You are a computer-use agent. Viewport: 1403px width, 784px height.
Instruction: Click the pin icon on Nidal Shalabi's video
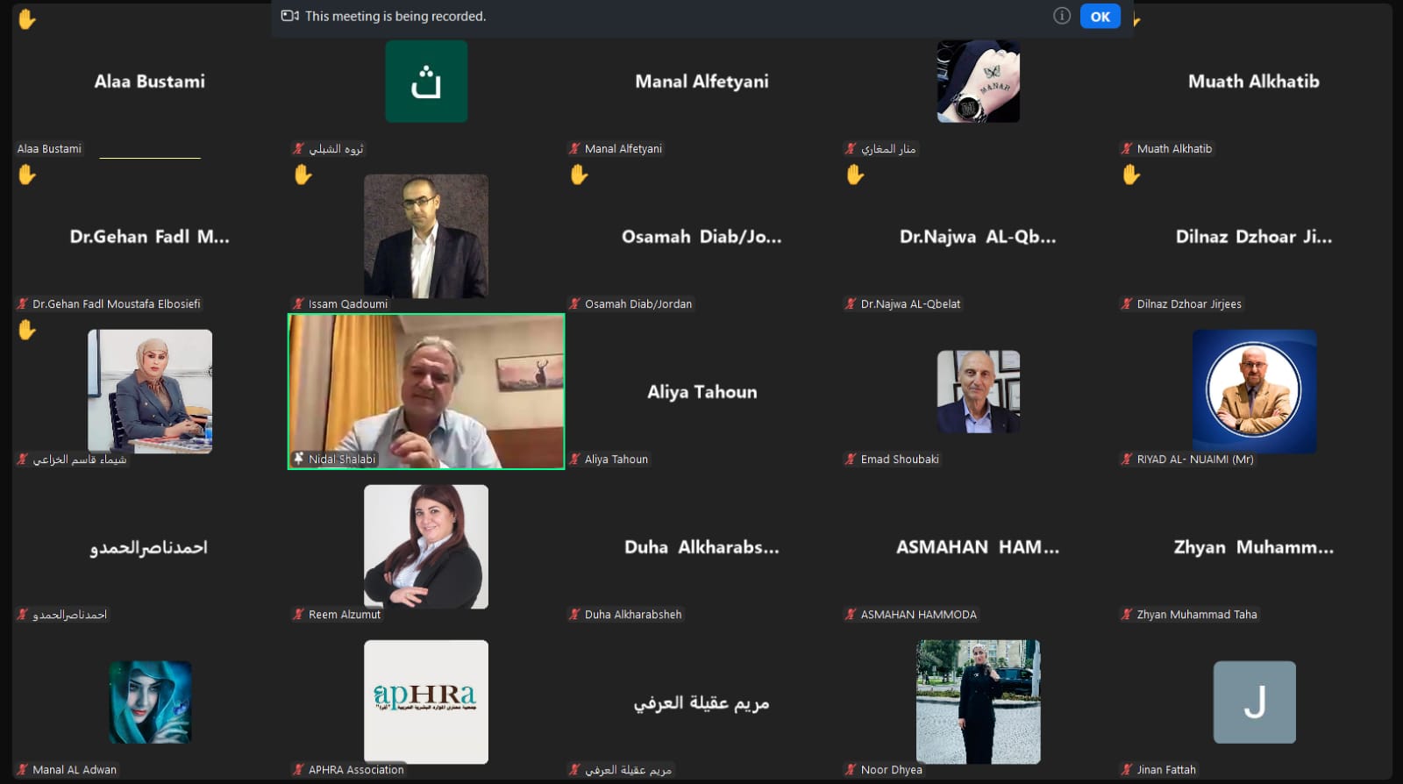point(299,459)
